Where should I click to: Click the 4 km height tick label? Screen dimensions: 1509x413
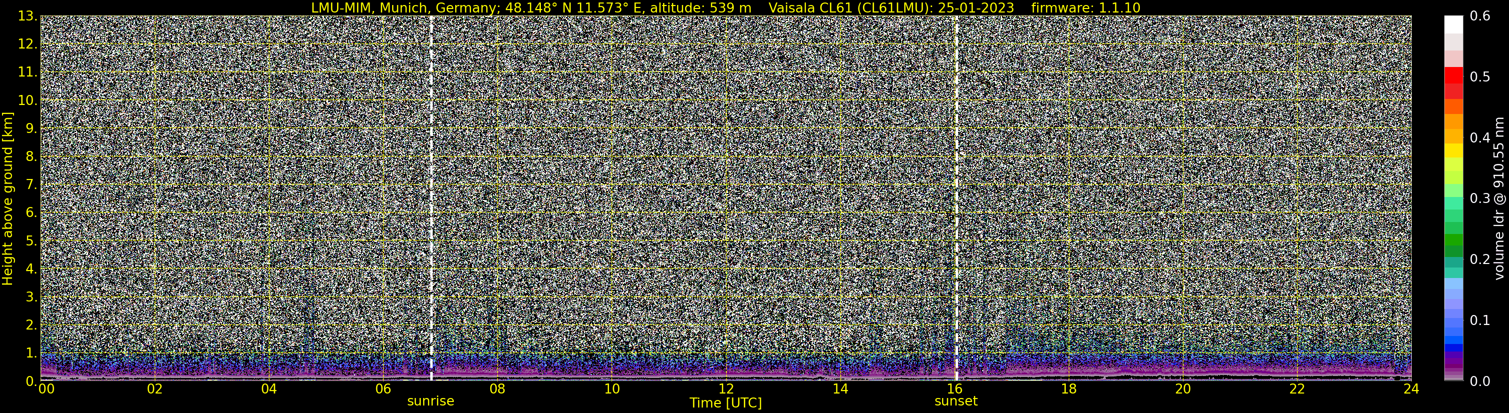coord(32,269)
